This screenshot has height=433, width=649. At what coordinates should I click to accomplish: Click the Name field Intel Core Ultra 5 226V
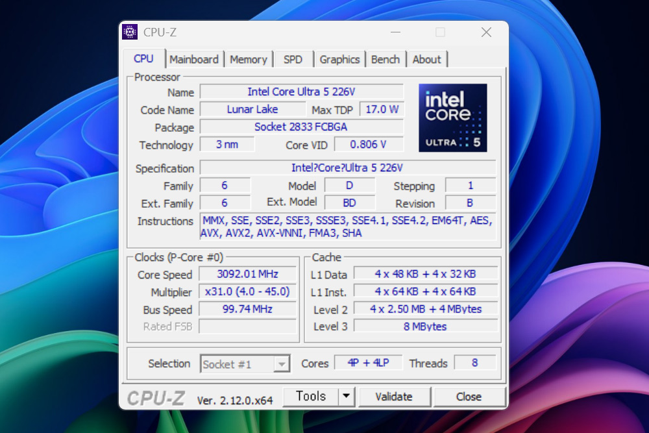[301, 92]
